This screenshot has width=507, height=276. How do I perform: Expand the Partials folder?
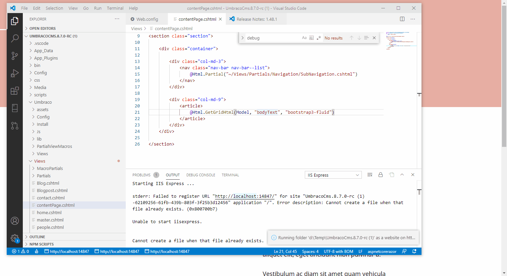[x=44, y=176]
